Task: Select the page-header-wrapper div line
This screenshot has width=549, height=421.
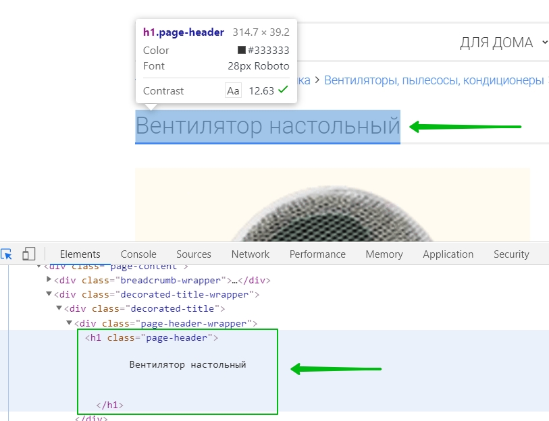Action: [166, 323]
